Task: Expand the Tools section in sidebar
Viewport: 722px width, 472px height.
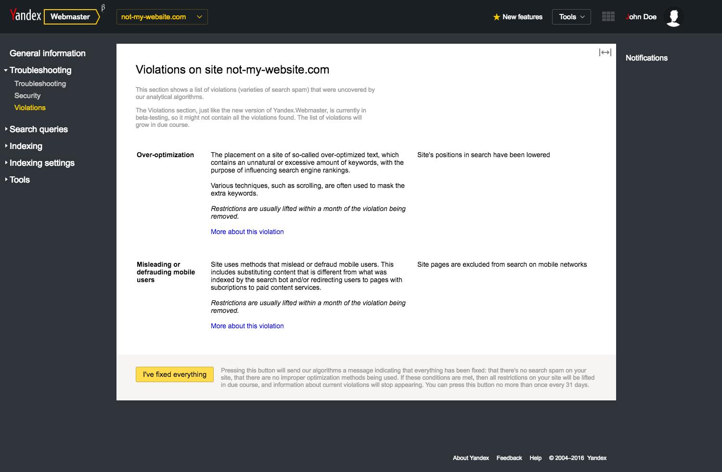Action: (20, 180)
